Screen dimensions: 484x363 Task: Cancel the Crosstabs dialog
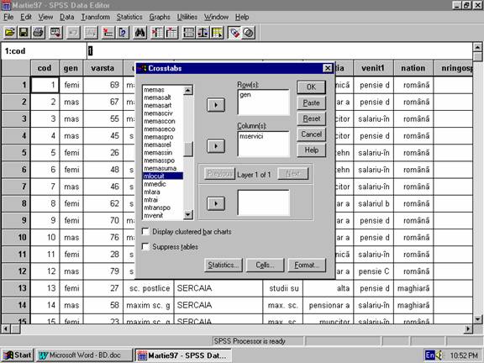click(x=311, y=134)
